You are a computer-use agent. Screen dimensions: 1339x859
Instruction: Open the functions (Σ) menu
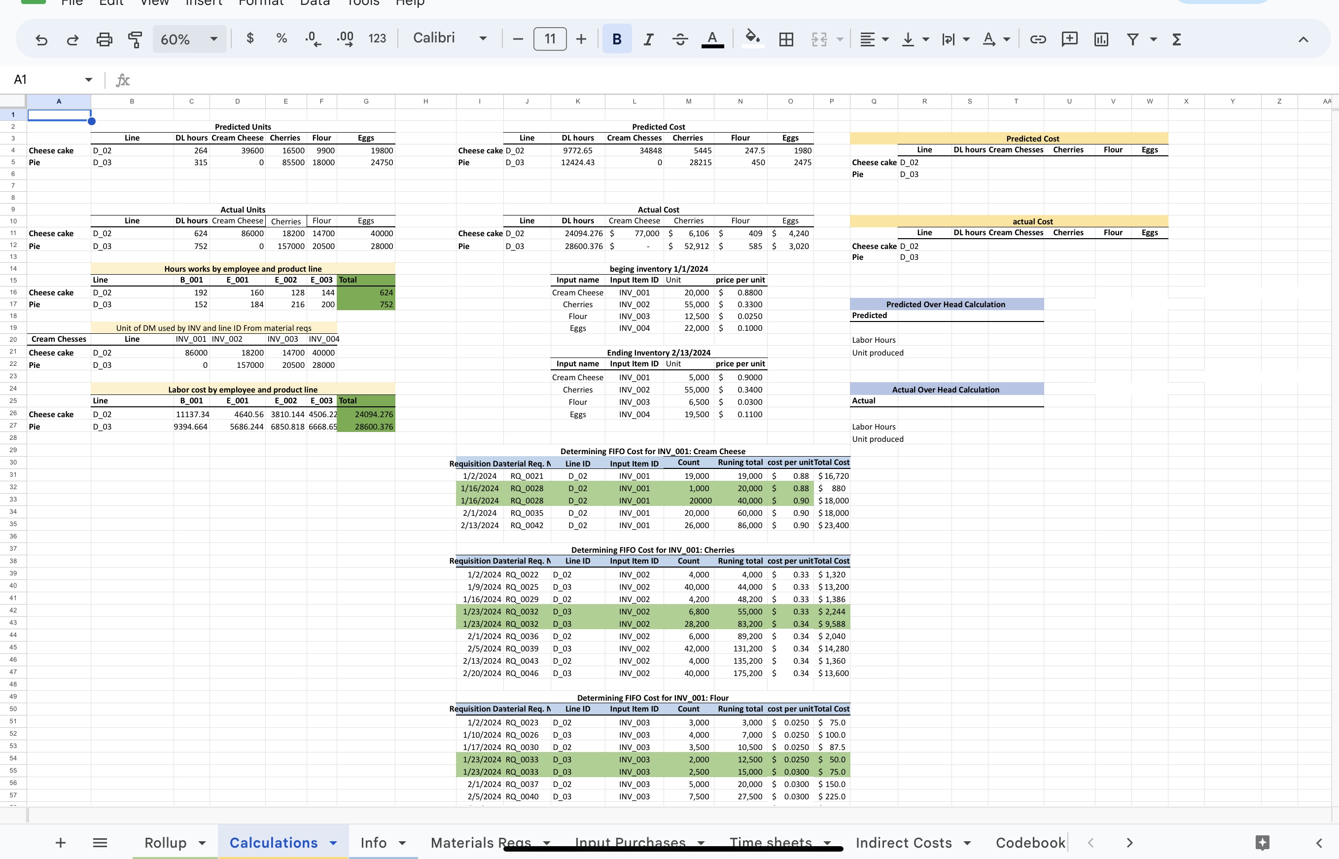point(1177,39)
